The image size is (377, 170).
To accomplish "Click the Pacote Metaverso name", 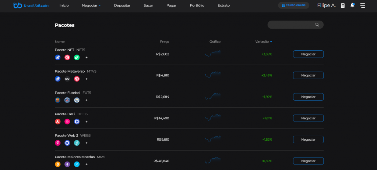I will click(70, 71).
